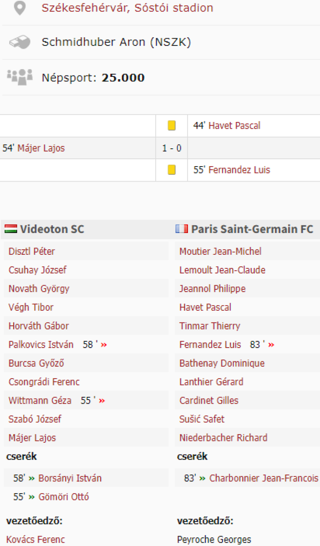Viewport: 320px width, 546px height.
Task: Open Disztl Péter player page
Action: point(32,252)
